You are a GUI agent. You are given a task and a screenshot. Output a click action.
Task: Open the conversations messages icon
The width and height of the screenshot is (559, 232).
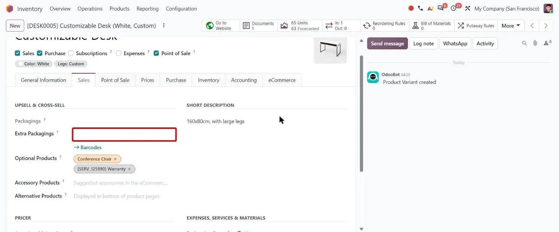pyautogui.click(x=441, y=8)
